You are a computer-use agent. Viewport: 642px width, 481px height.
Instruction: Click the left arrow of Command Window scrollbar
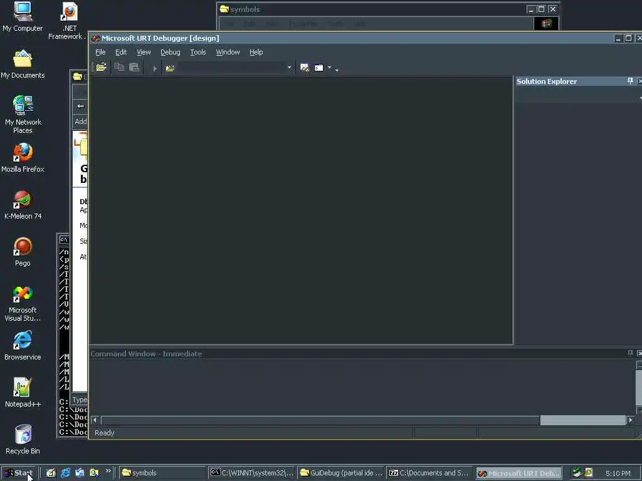[x=95, y=420]
